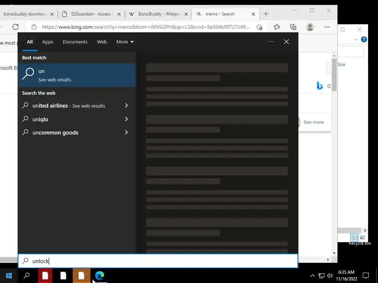Open the search panel options ellipsis

[271, 42]
